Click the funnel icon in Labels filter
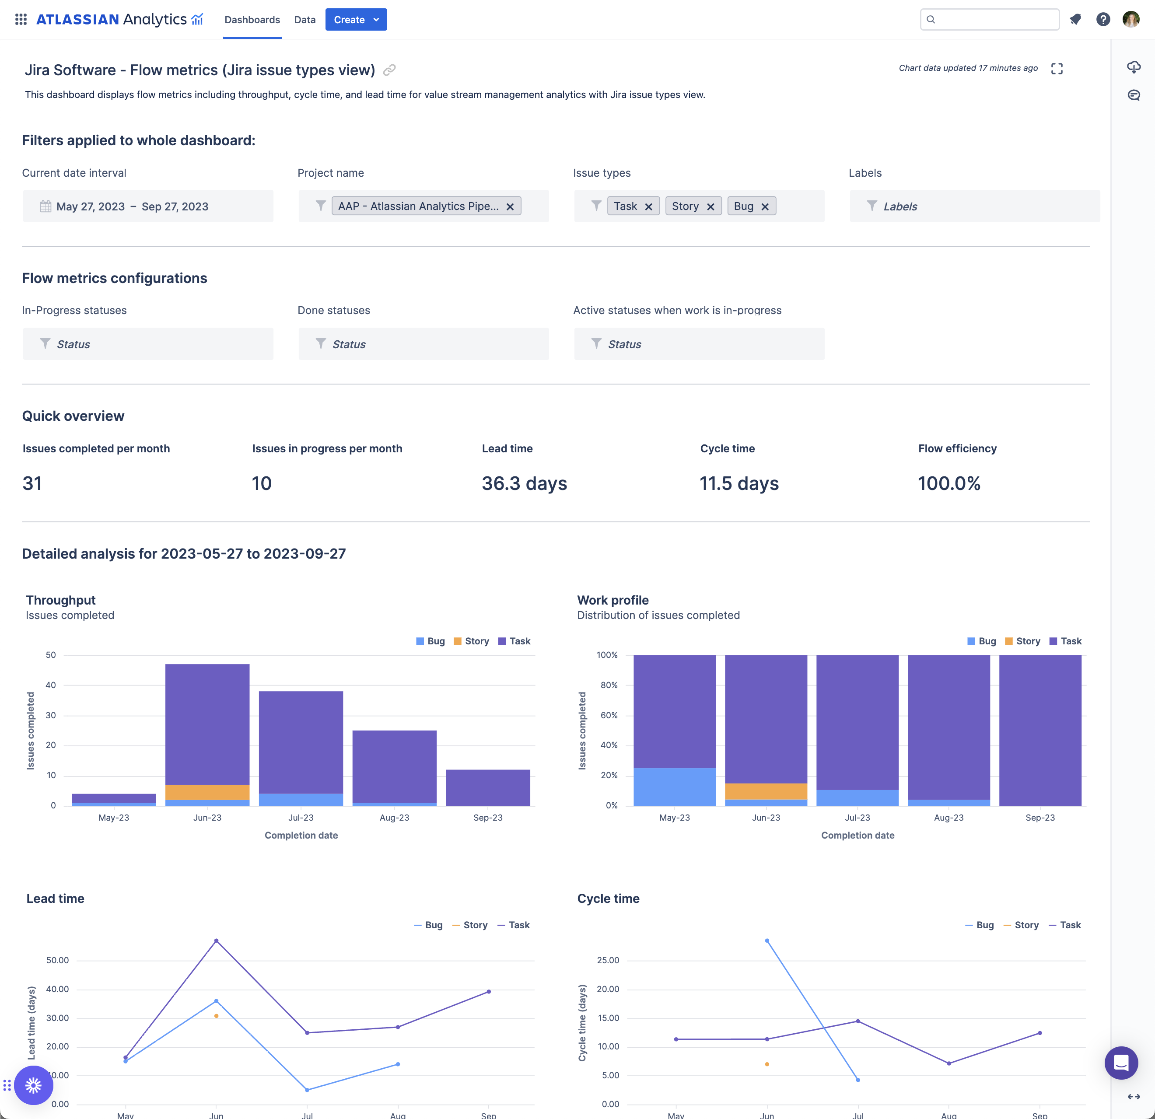 click(872, 206)
